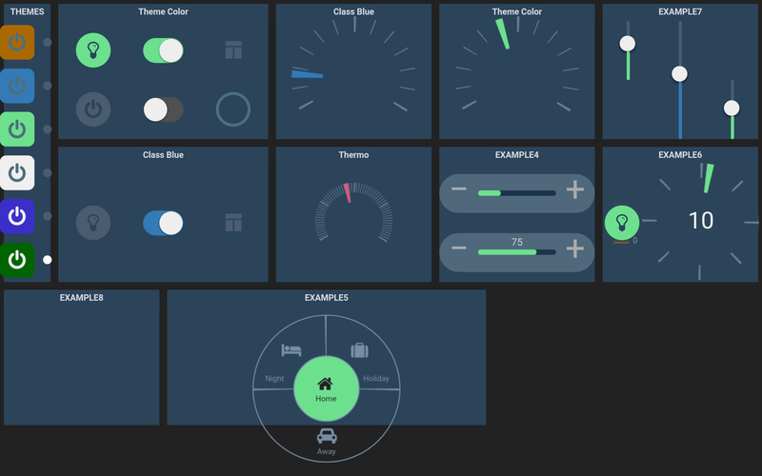Select the white power theme button
This screenshot has height=476, width=762.
[17, 173]
